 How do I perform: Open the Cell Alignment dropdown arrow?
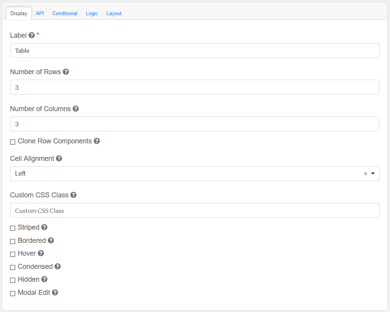click(x=373, y=174)
